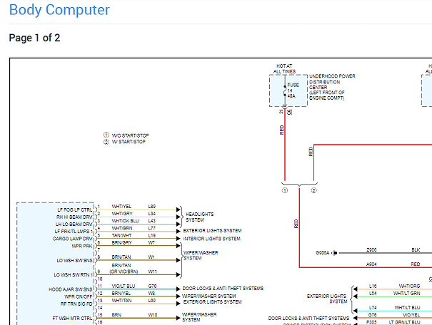
Task: Click the 'W/ START/STOP' legend note
Action: (129, 142)
